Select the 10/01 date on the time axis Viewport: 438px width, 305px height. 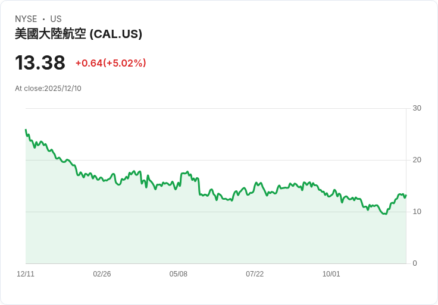(x=331, y=274)
